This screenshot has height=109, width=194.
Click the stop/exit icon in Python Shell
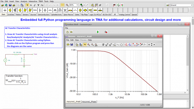(x=106, y=32)
